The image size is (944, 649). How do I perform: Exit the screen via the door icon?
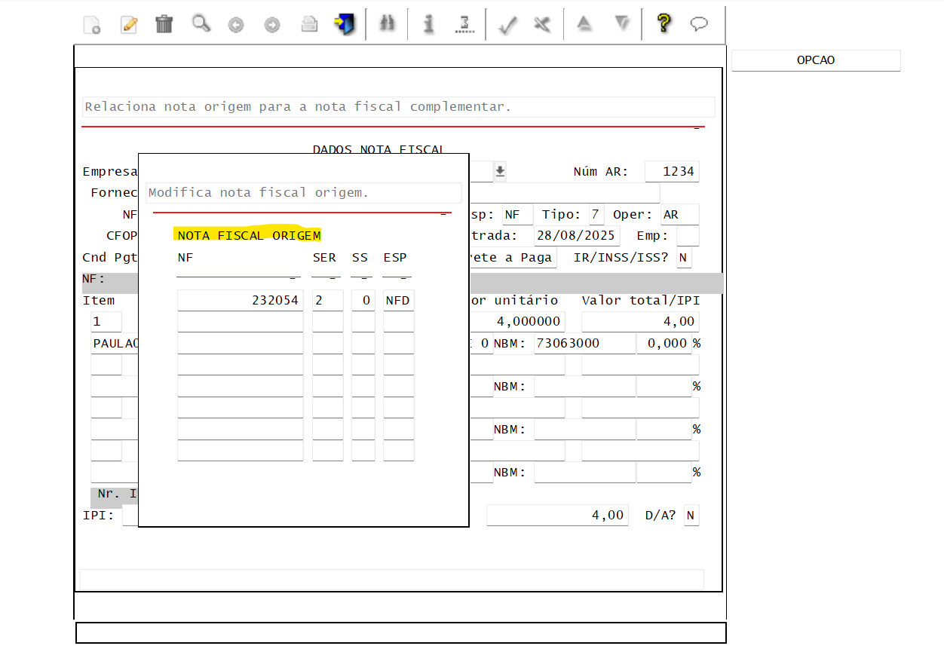pyautogui.click(x=345, y=24)
